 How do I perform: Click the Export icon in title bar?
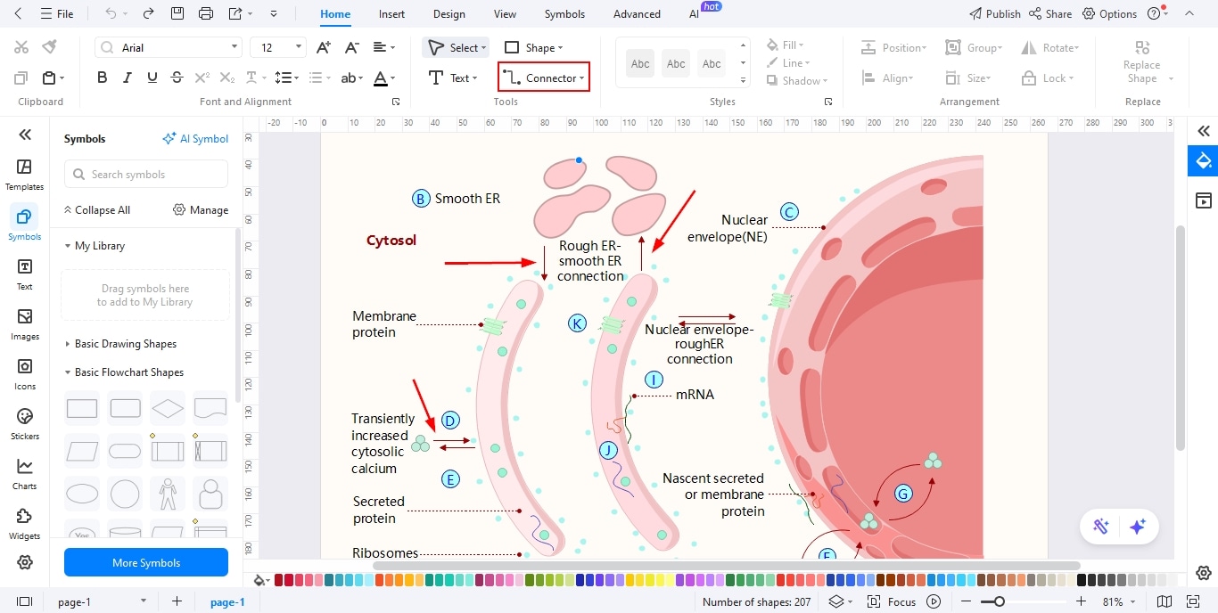click(x=235, y=13)
